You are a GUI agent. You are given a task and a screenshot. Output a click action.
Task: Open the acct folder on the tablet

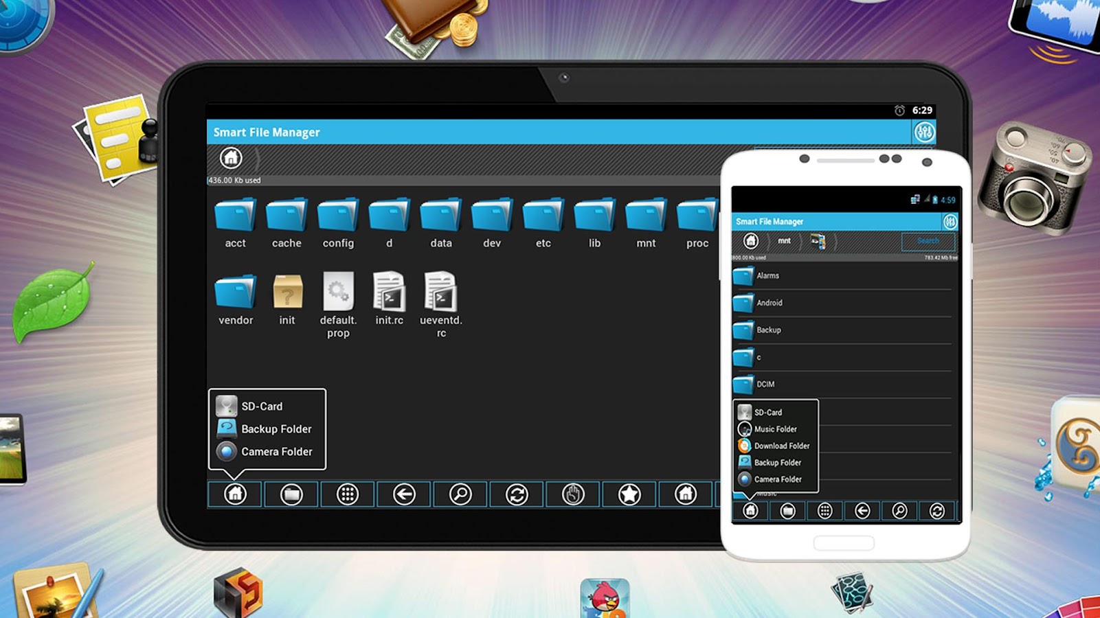click(235, 223)
